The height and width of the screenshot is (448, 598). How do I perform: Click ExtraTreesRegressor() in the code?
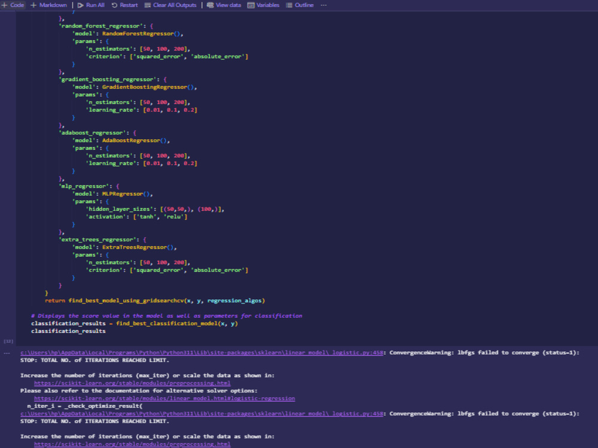coord(138,247)
